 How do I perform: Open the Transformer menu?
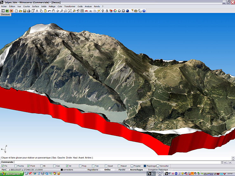pyautogui.click(x=70, y=6)
